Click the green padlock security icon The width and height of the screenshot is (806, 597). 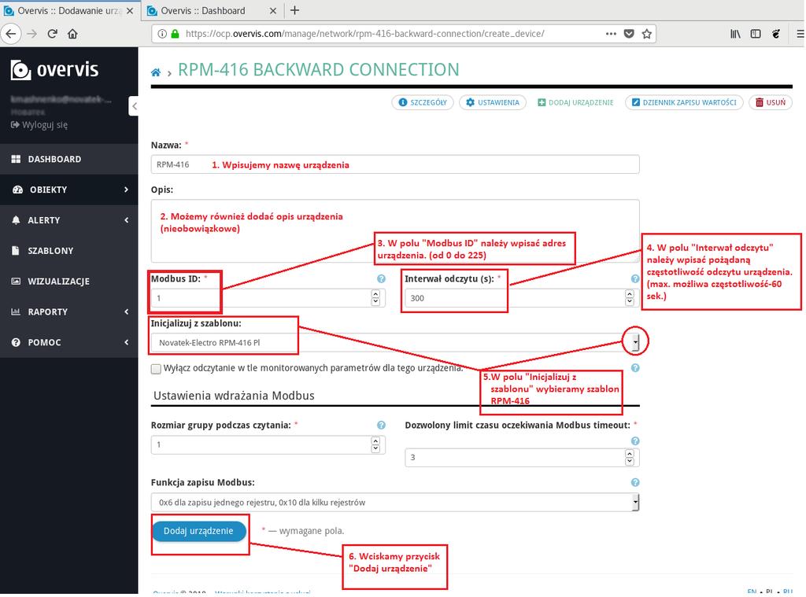click(x=175, y=34)
